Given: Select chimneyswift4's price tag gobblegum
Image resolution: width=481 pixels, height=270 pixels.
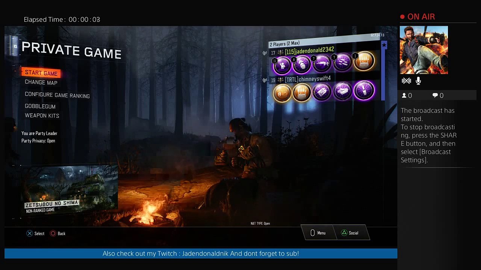Looking at the screenshot, I should (x=322, y=91).
